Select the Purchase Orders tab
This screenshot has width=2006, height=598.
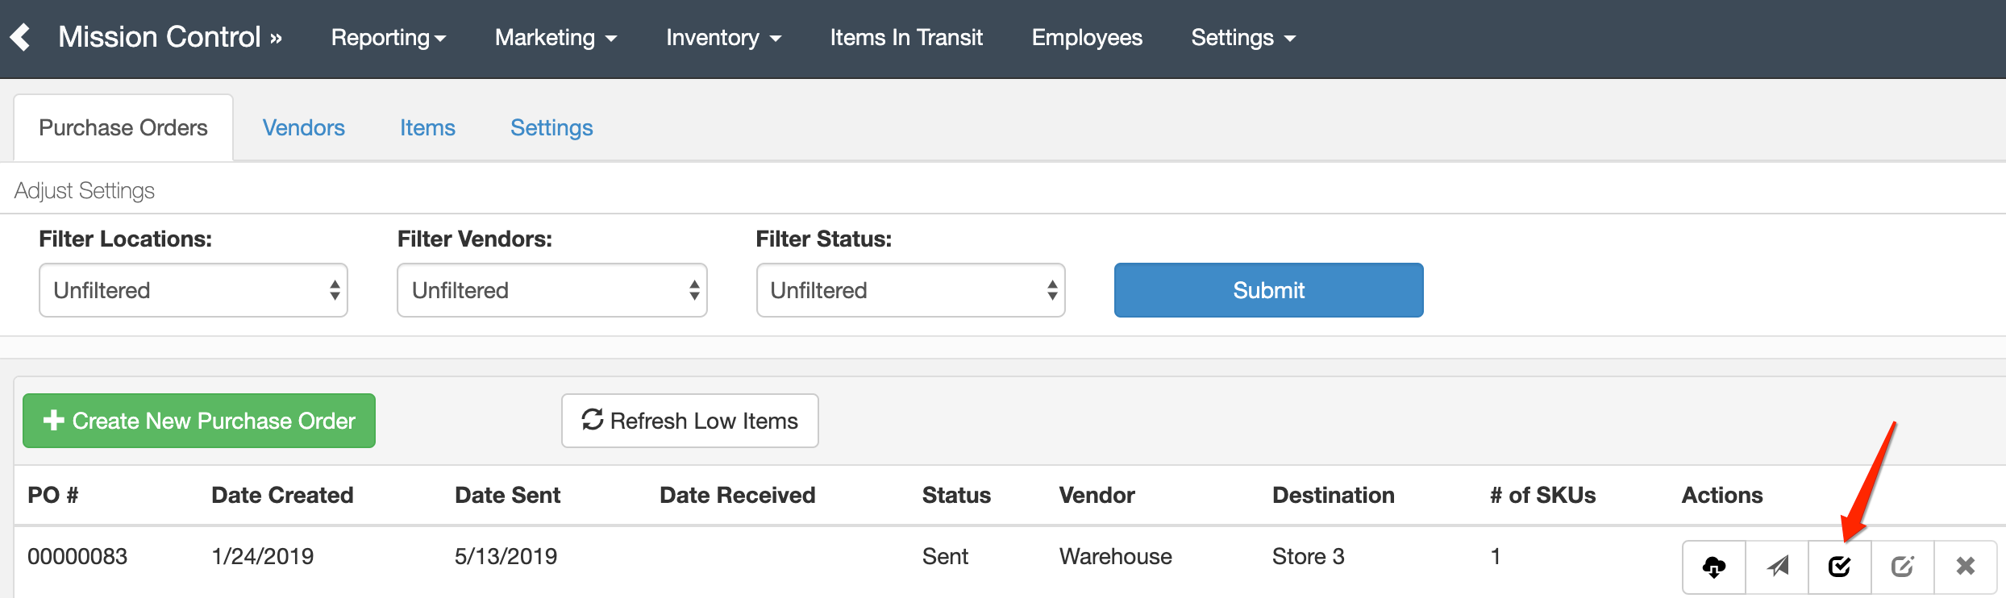click(123, 127)
